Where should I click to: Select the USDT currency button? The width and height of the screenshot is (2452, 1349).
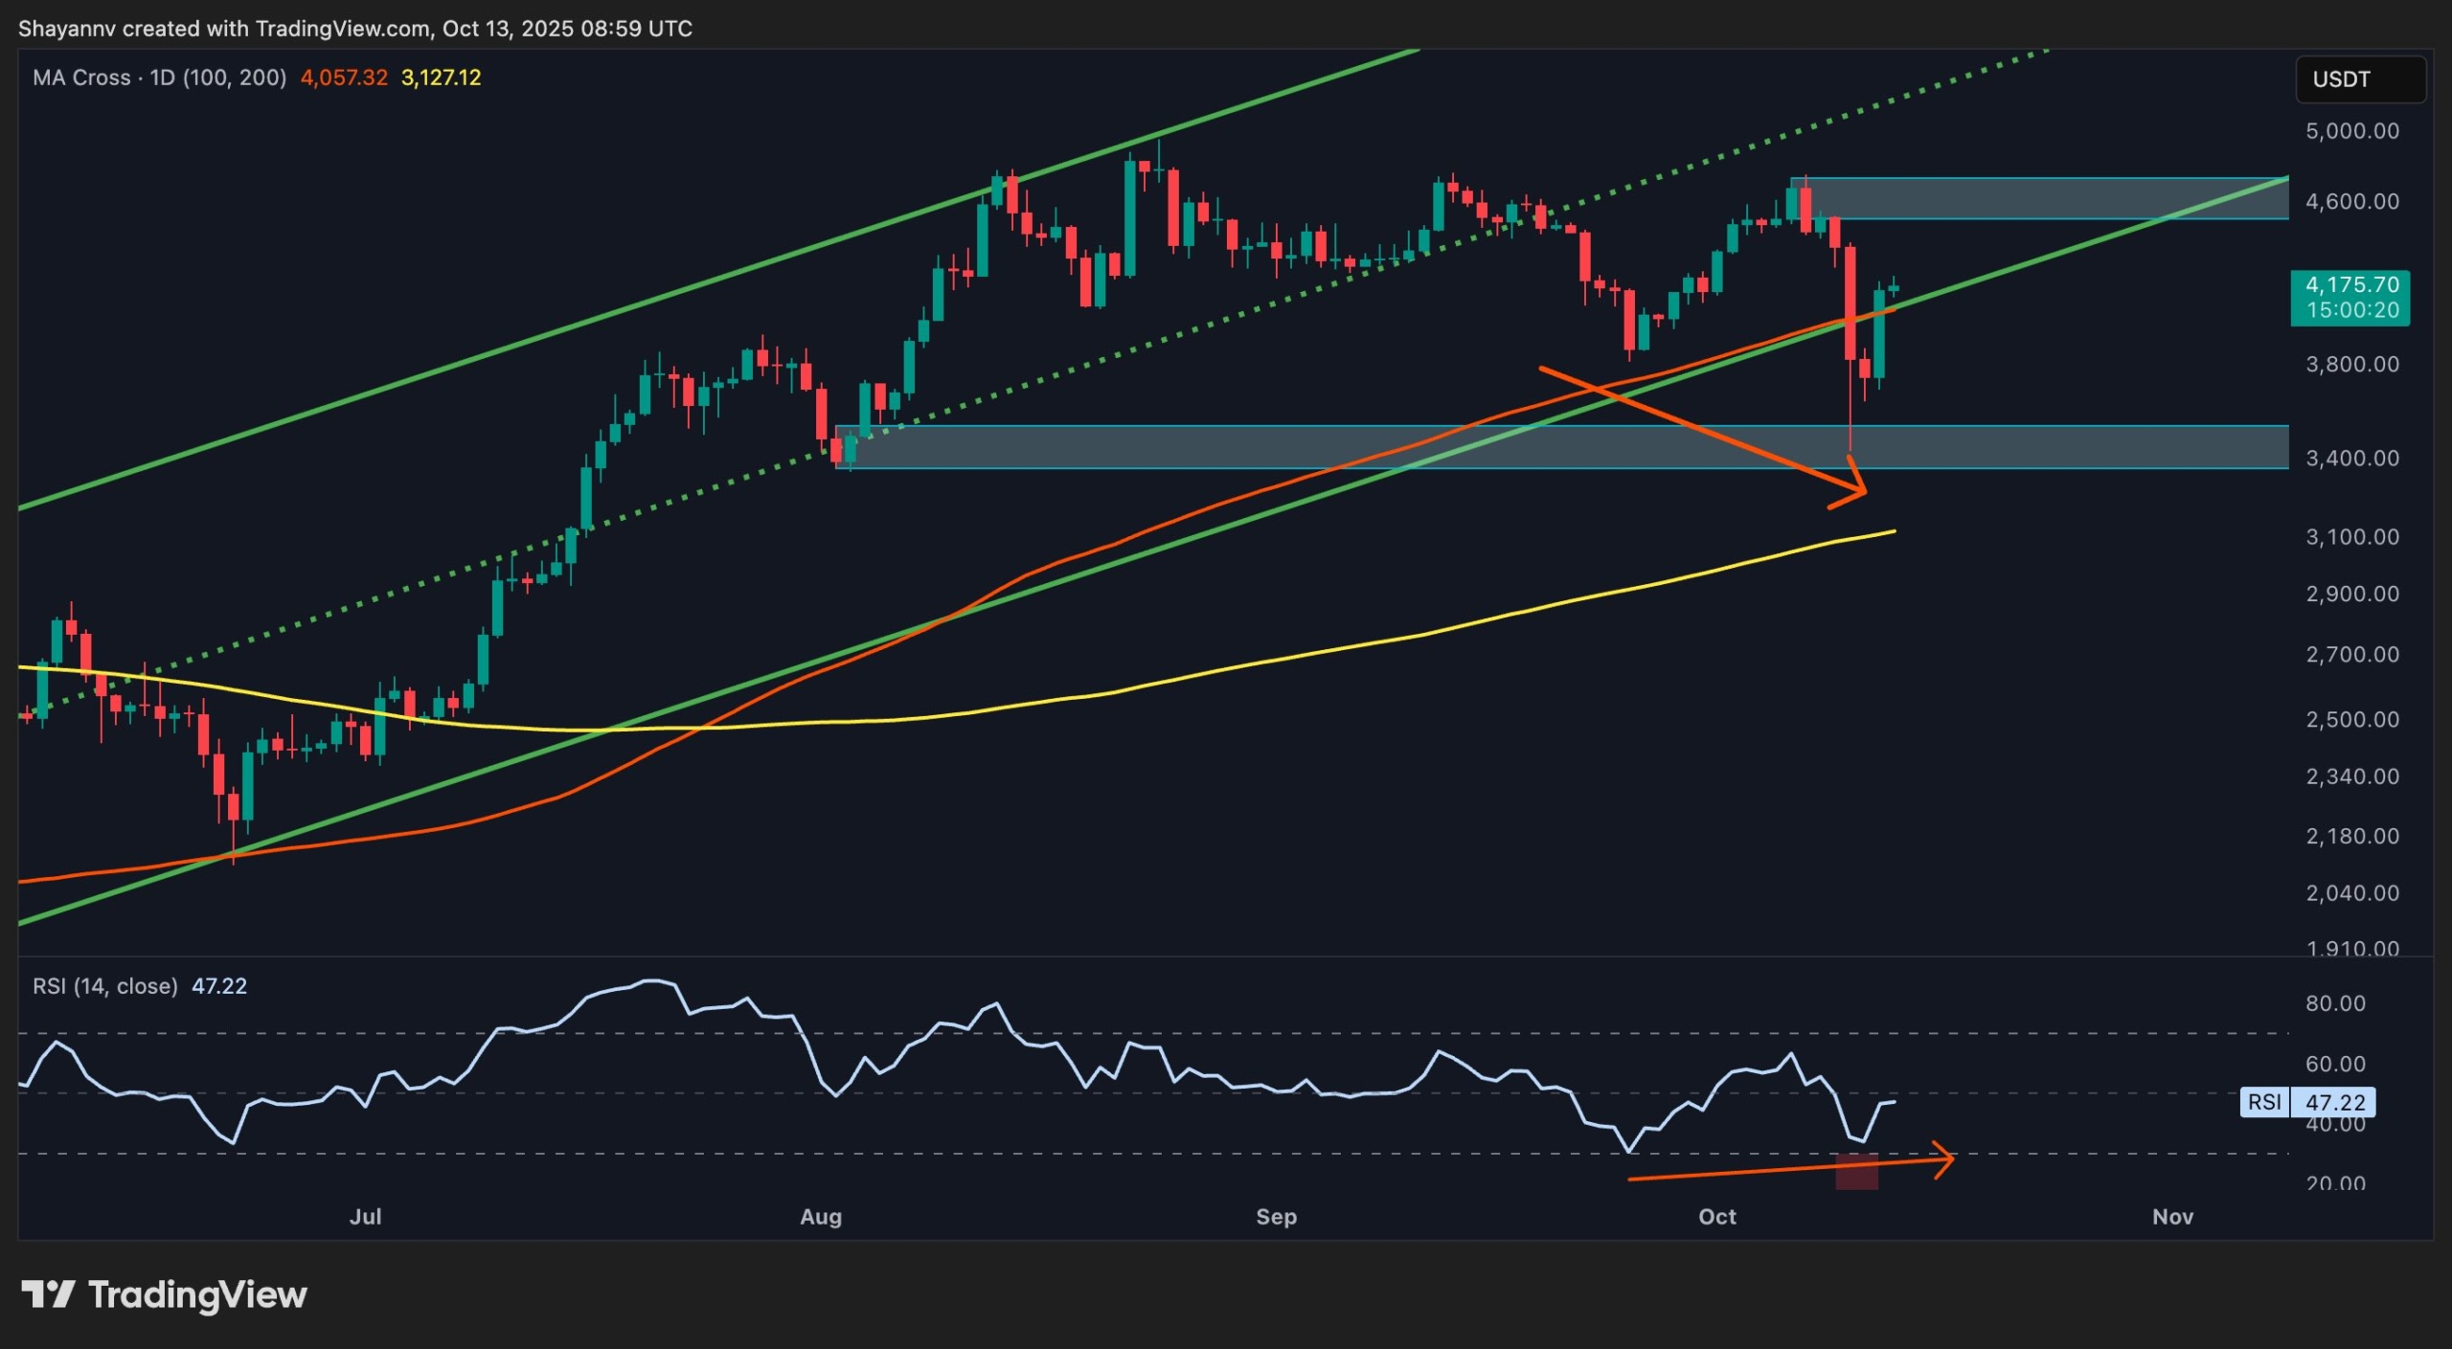pos(2360,79)
